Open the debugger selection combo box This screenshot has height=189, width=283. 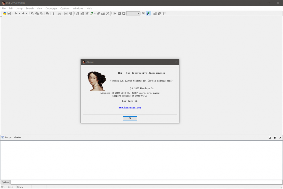(x=133, y=13)
